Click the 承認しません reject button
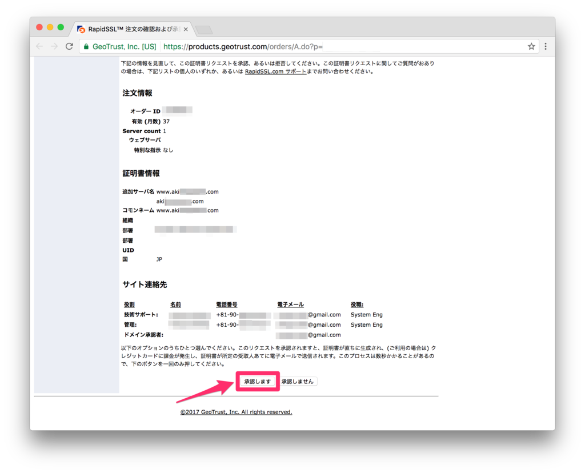 tap(297, 381)
